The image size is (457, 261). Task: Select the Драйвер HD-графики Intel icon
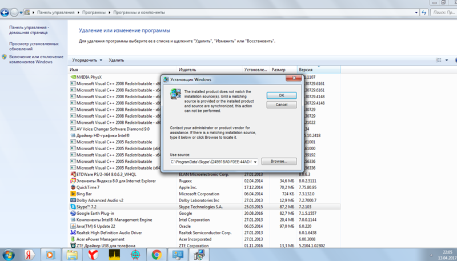[x=73, y=135]
